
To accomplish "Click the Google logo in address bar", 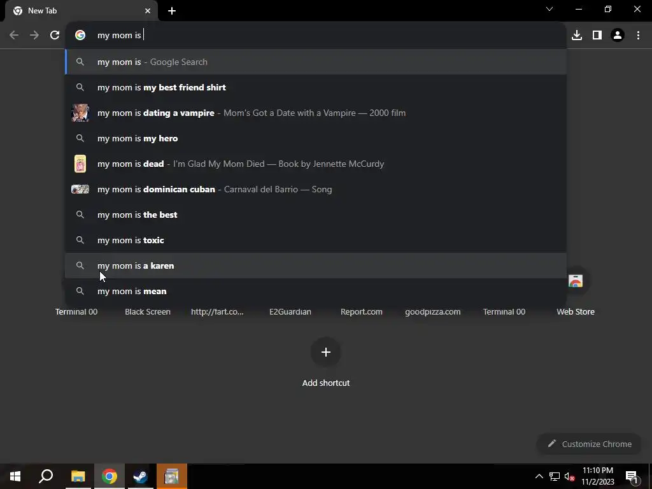I will 80,36.
